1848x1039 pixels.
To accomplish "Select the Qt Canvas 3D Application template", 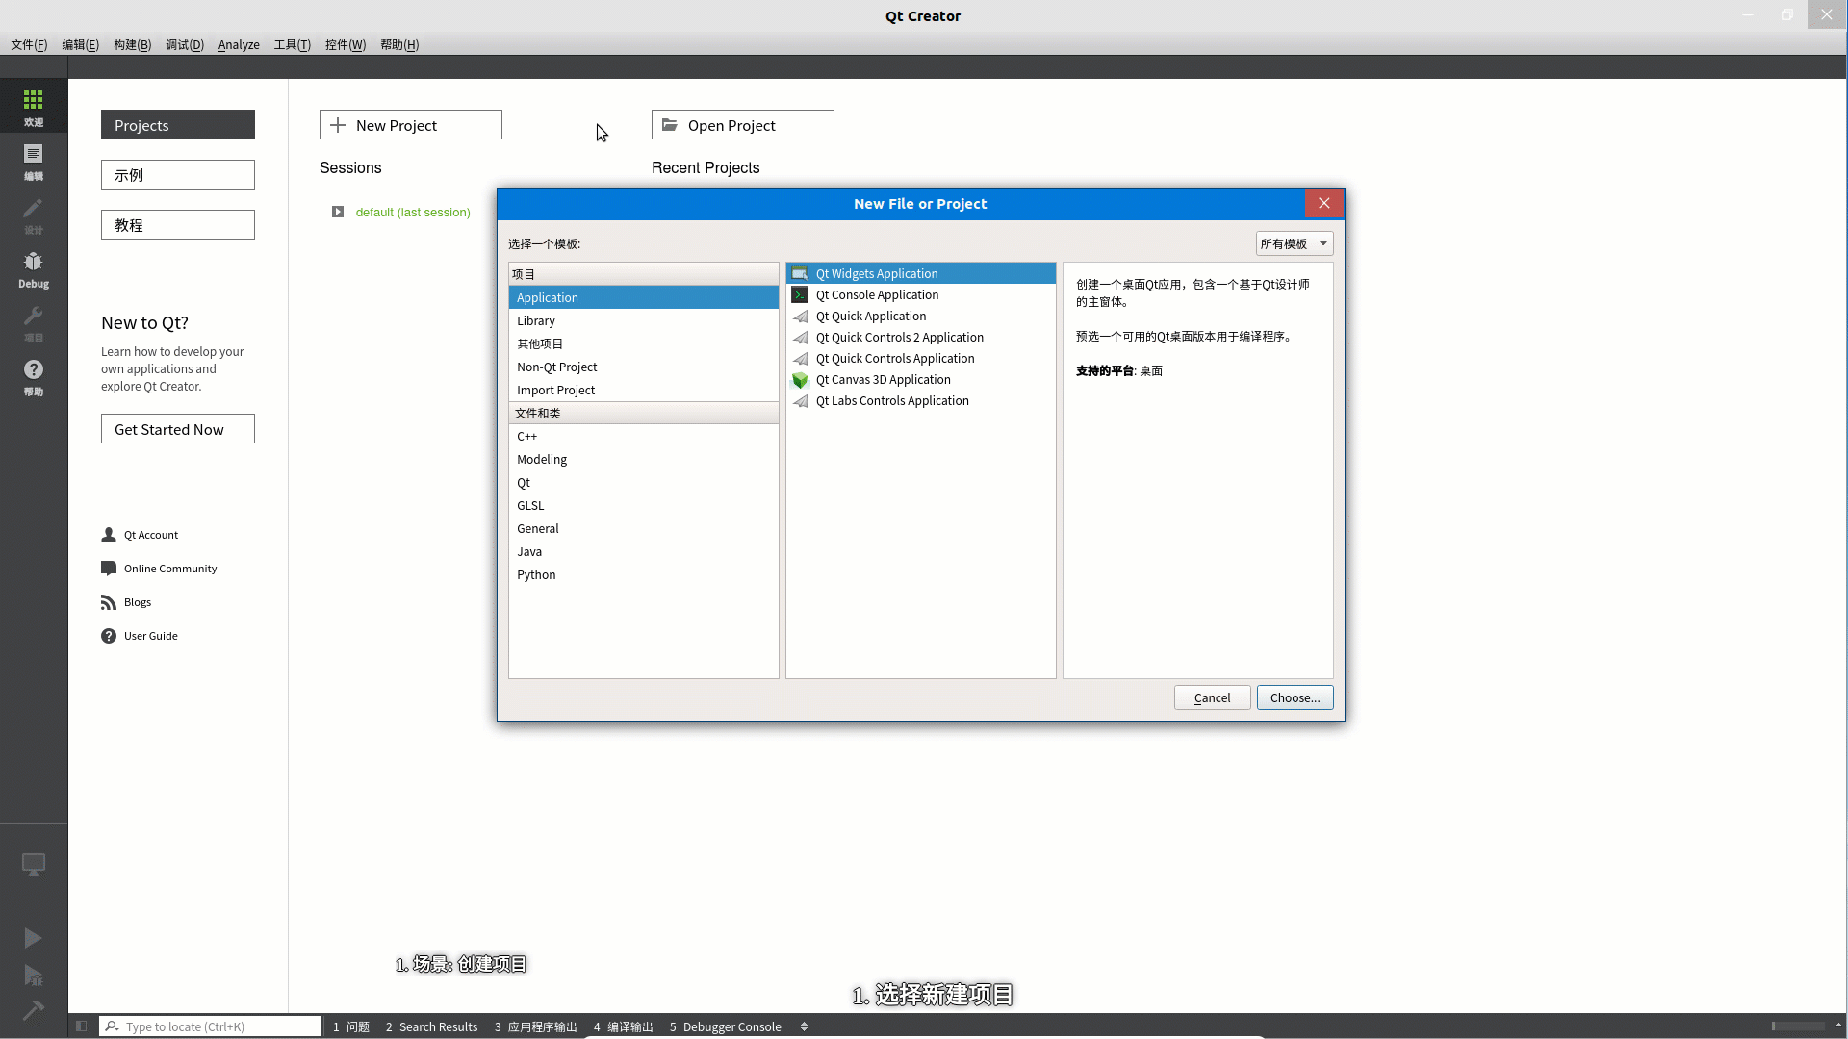I will click(883, 380).
